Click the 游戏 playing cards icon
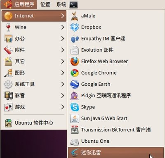 [x=8, y=107]
